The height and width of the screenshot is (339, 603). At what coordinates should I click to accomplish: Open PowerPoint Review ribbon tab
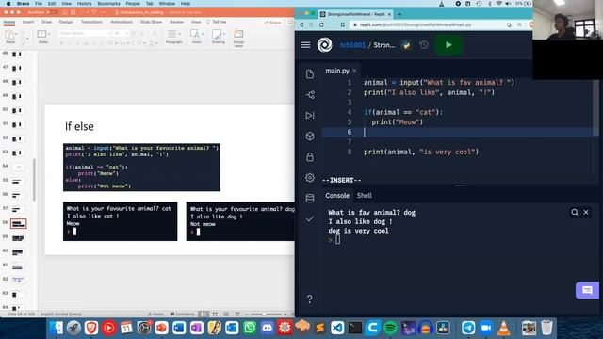coord(176,22)
